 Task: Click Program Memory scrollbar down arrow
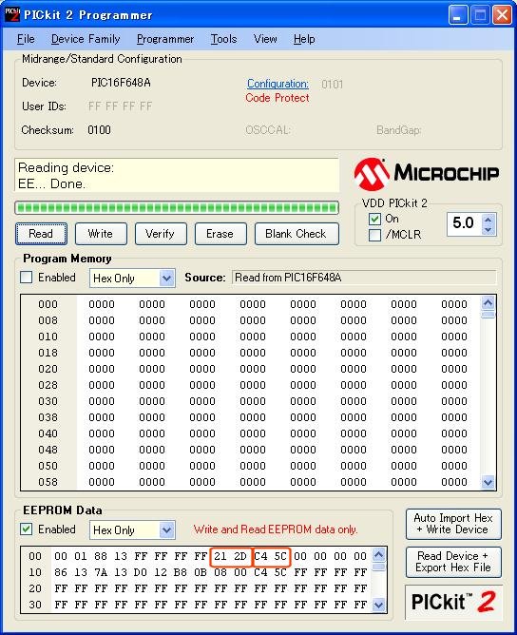pos(488,482)
